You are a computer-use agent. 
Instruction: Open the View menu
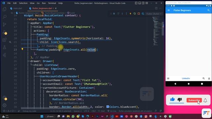(32, 3)
